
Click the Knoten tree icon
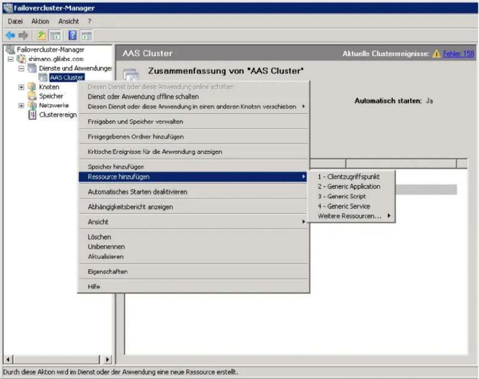pos(32,87)
